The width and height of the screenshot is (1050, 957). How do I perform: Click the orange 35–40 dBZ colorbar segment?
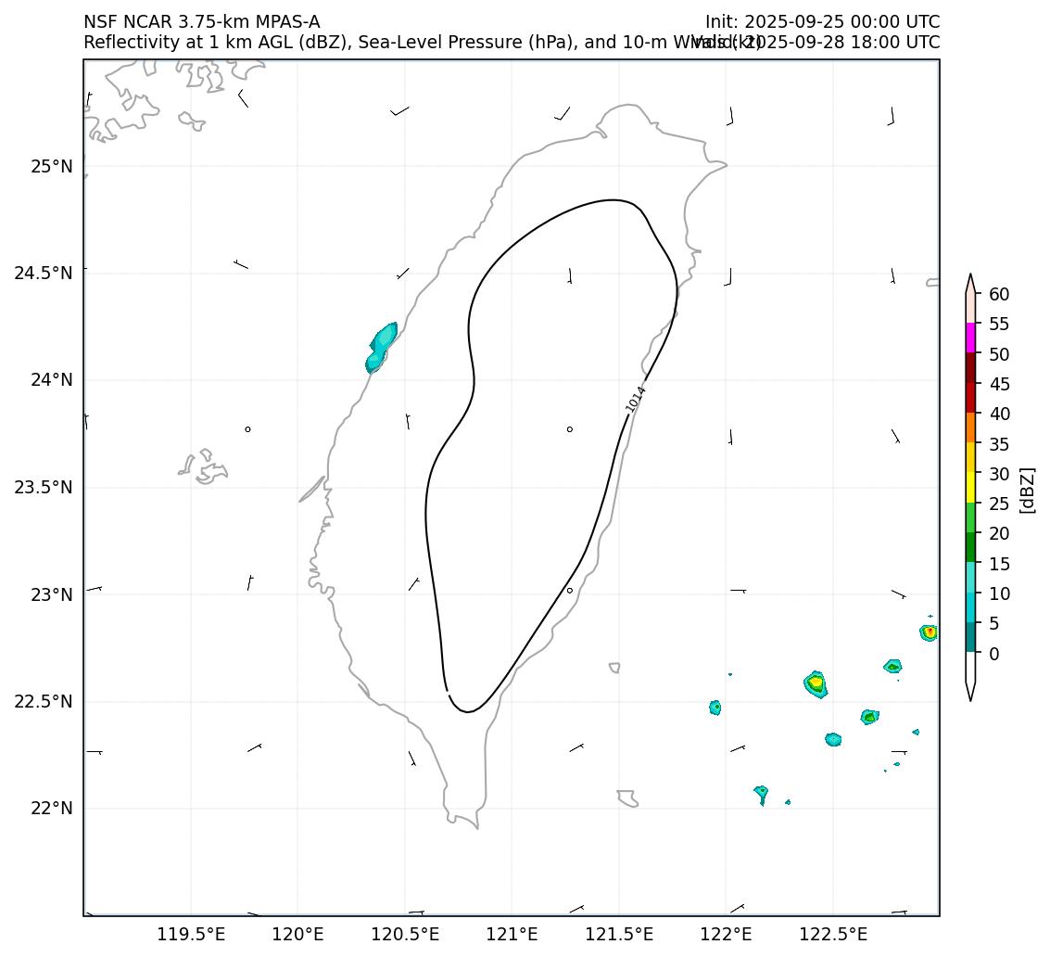970,427
